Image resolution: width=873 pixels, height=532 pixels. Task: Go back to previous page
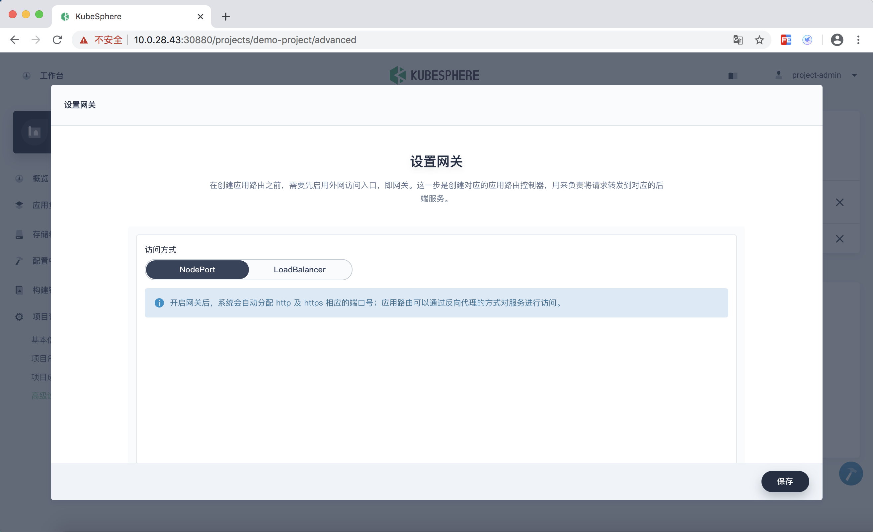(x=15, y=40)
